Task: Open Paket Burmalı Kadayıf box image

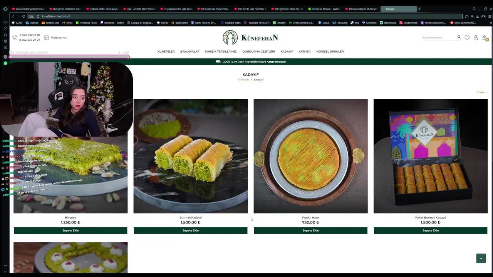Action: (431, 156)
